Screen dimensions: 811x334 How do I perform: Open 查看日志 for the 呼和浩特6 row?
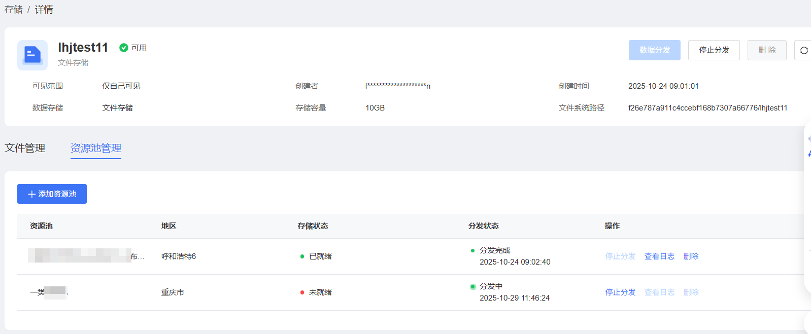pyautogui.click(x=659, y=256)
